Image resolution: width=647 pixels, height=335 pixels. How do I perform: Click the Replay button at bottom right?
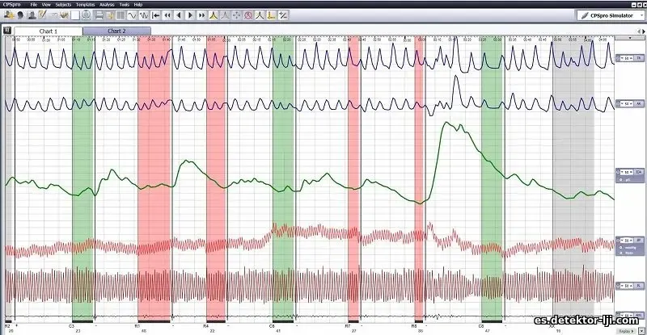pos(626,331)
